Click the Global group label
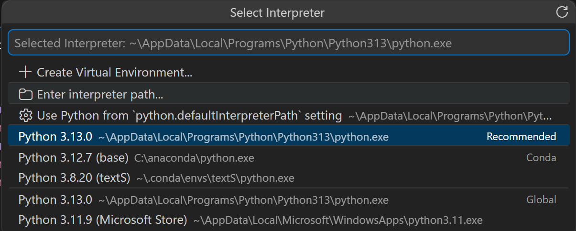The image size is (576, 231). coord(541,199)
